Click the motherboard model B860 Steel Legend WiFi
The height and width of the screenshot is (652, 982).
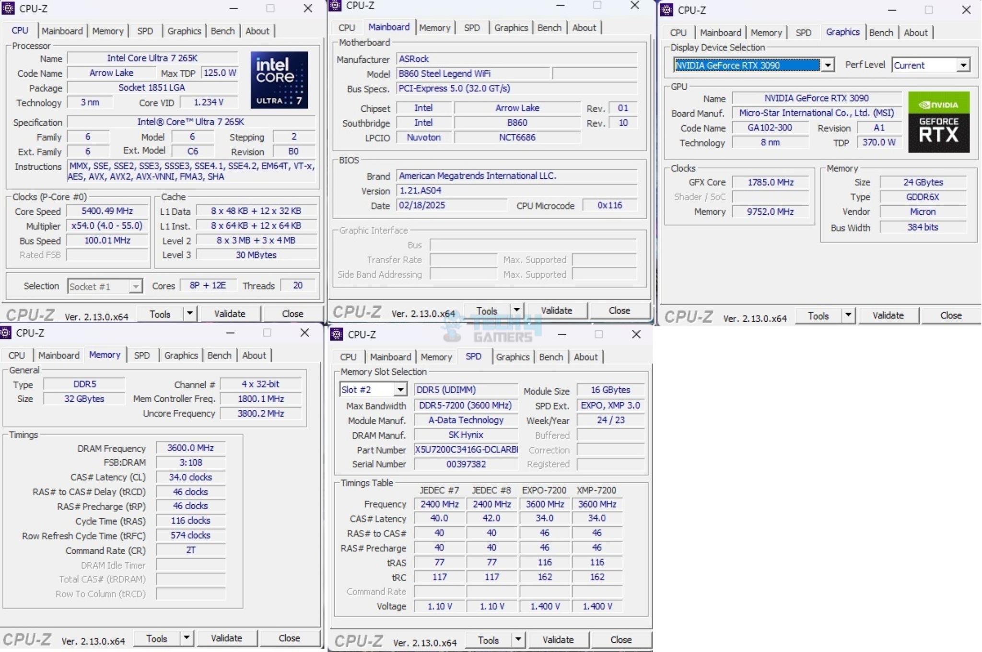(473, 73)
